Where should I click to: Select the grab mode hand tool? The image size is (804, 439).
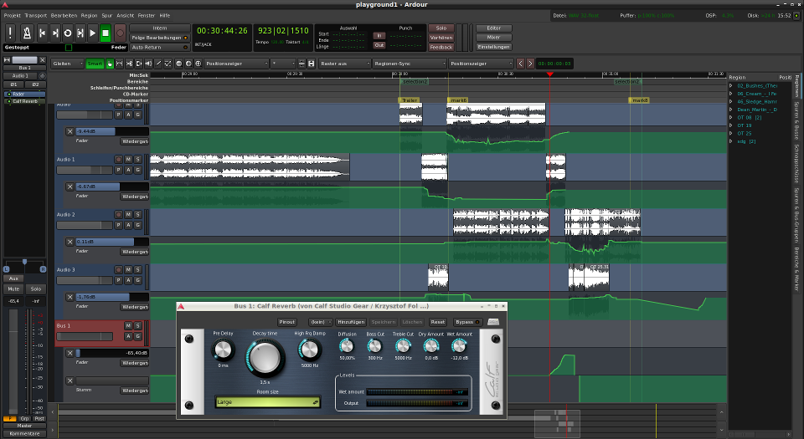click(110, 64)
